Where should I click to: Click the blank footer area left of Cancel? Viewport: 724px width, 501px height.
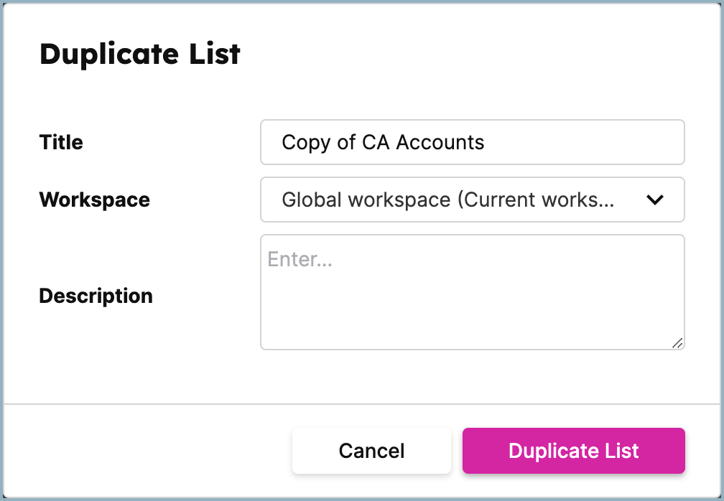(x=148, y=451)
